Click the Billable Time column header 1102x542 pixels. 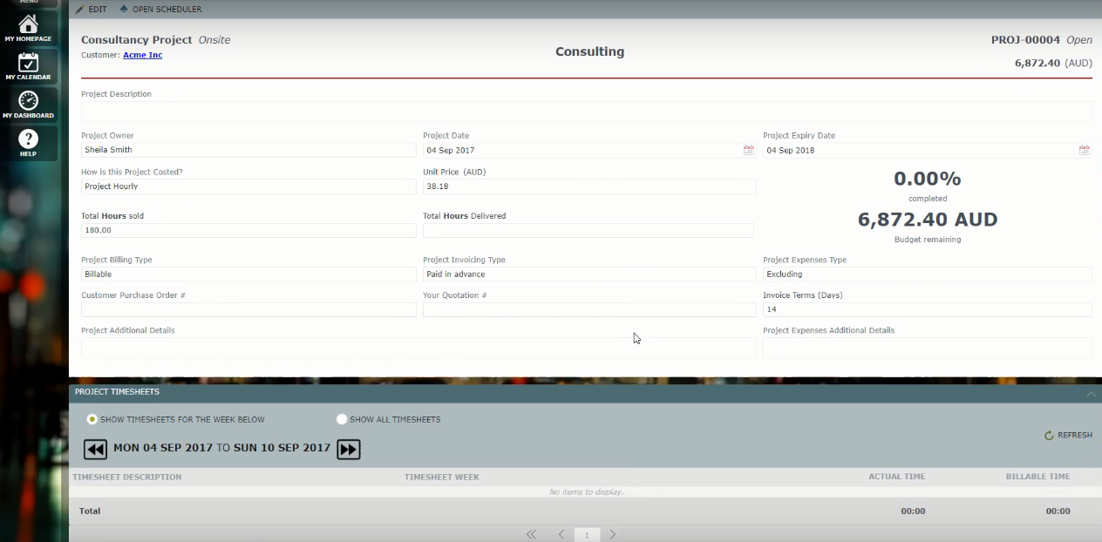(1037, 477)
